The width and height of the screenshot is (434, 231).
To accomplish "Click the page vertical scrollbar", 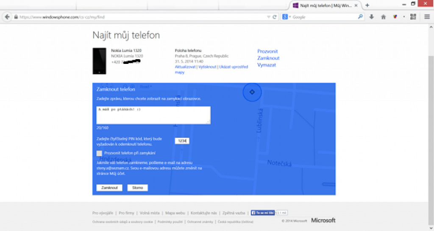I will point(431,140).
